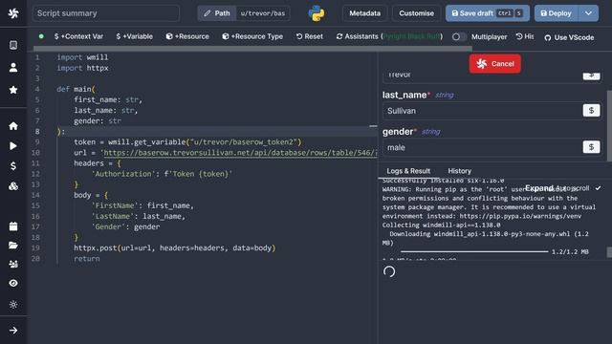Click the Script summary input field

tap(106, 13)
